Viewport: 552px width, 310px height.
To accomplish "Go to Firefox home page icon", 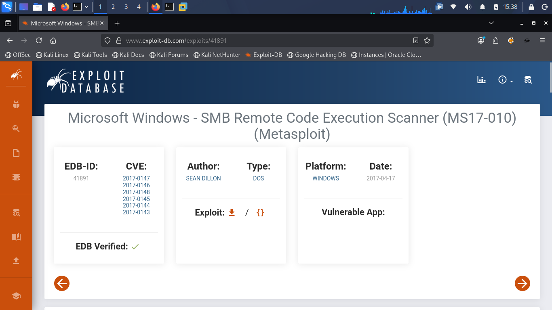I will tap(53, 40).
